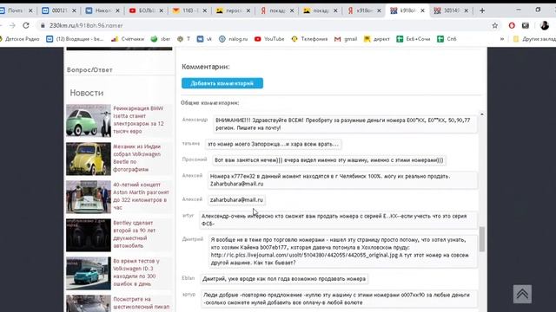Click the Добавить комментарий button
The image size is (556, 312).
pos(222,83)
